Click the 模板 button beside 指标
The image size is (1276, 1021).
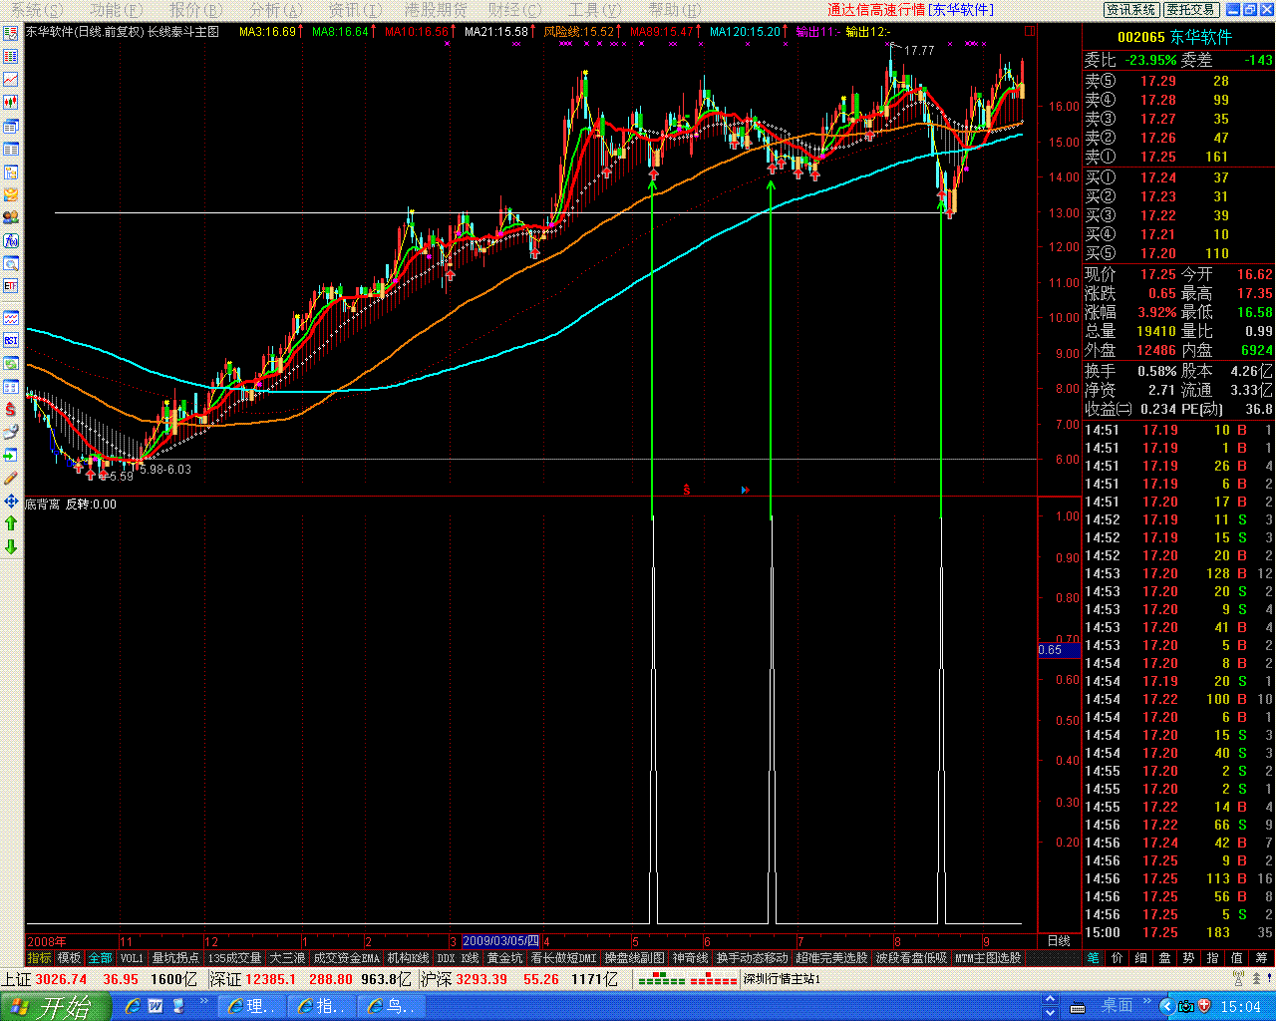click(69, 958)
